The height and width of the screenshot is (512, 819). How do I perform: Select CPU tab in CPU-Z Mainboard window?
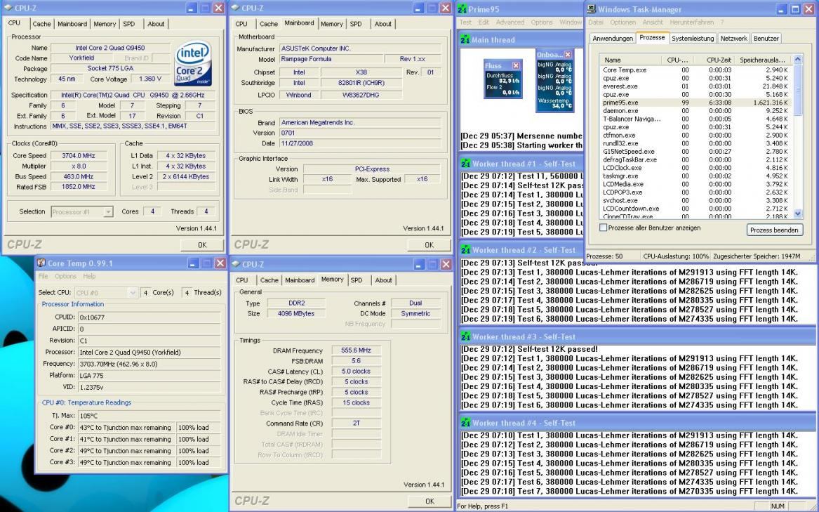pos(241,24)
